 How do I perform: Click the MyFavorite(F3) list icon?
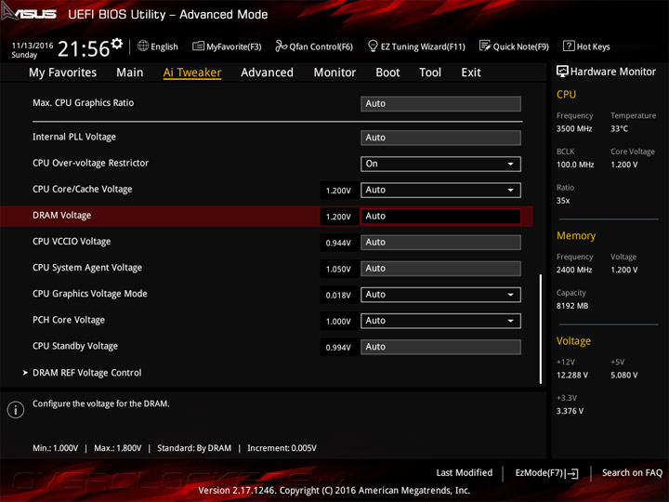(199, 46)
